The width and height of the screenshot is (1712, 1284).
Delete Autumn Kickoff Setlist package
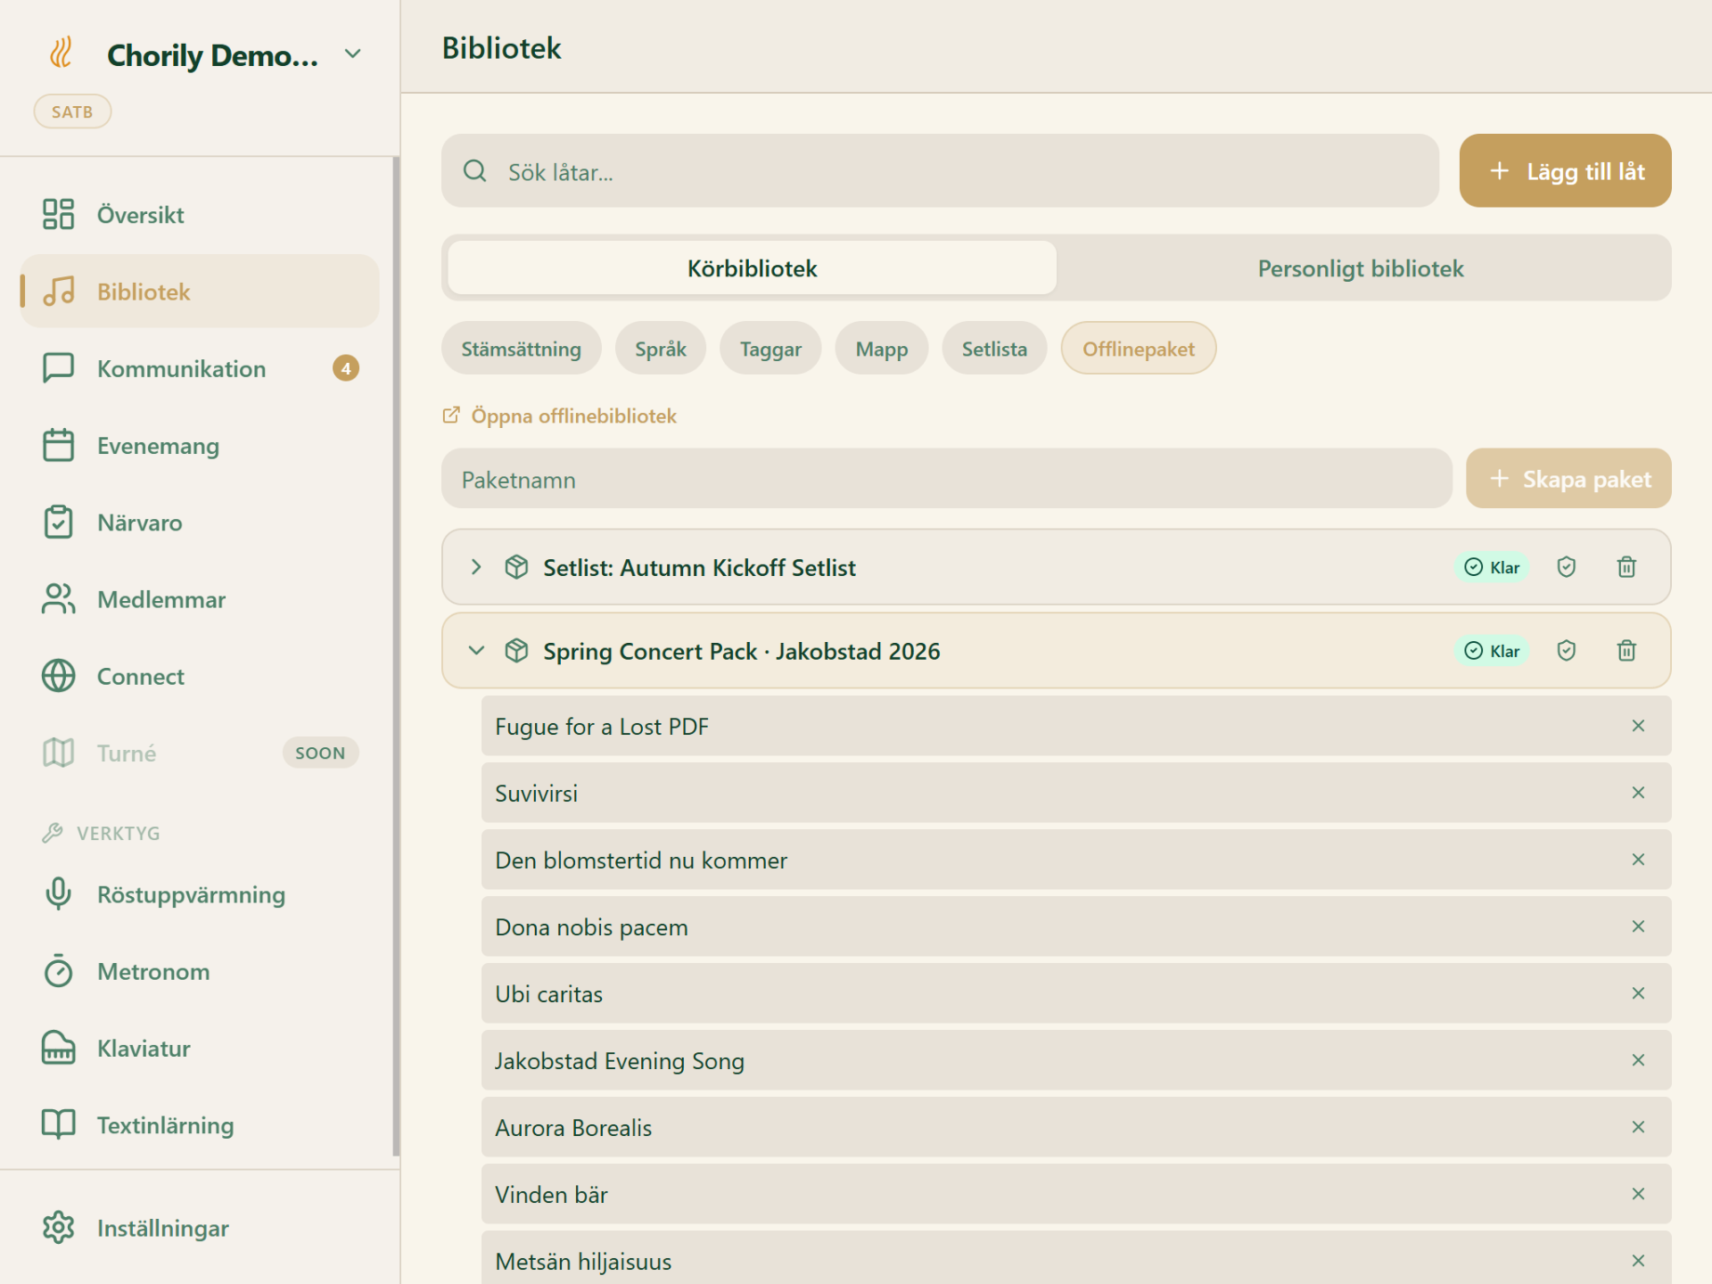click(1626, 567)
